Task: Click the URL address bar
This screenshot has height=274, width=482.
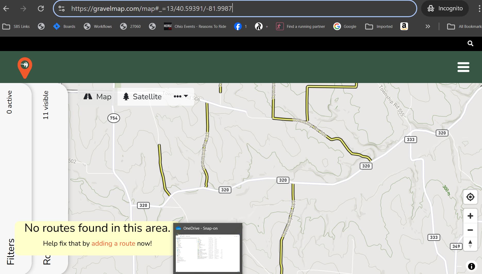Action: pyautogui.click(x=232, y=9)
